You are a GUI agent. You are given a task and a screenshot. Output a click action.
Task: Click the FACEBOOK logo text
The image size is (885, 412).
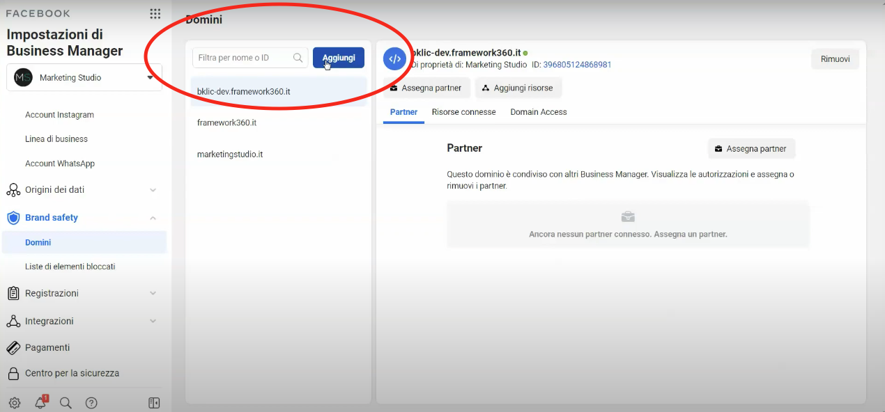click(38, 13)
